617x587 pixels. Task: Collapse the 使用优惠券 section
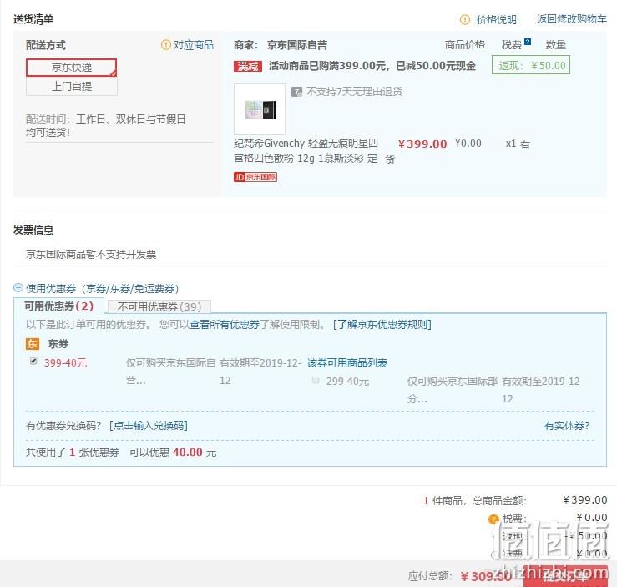click(18, 288)
